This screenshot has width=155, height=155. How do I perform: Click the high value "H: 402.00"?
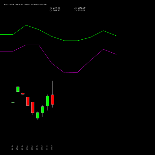[x=80, y=8]
